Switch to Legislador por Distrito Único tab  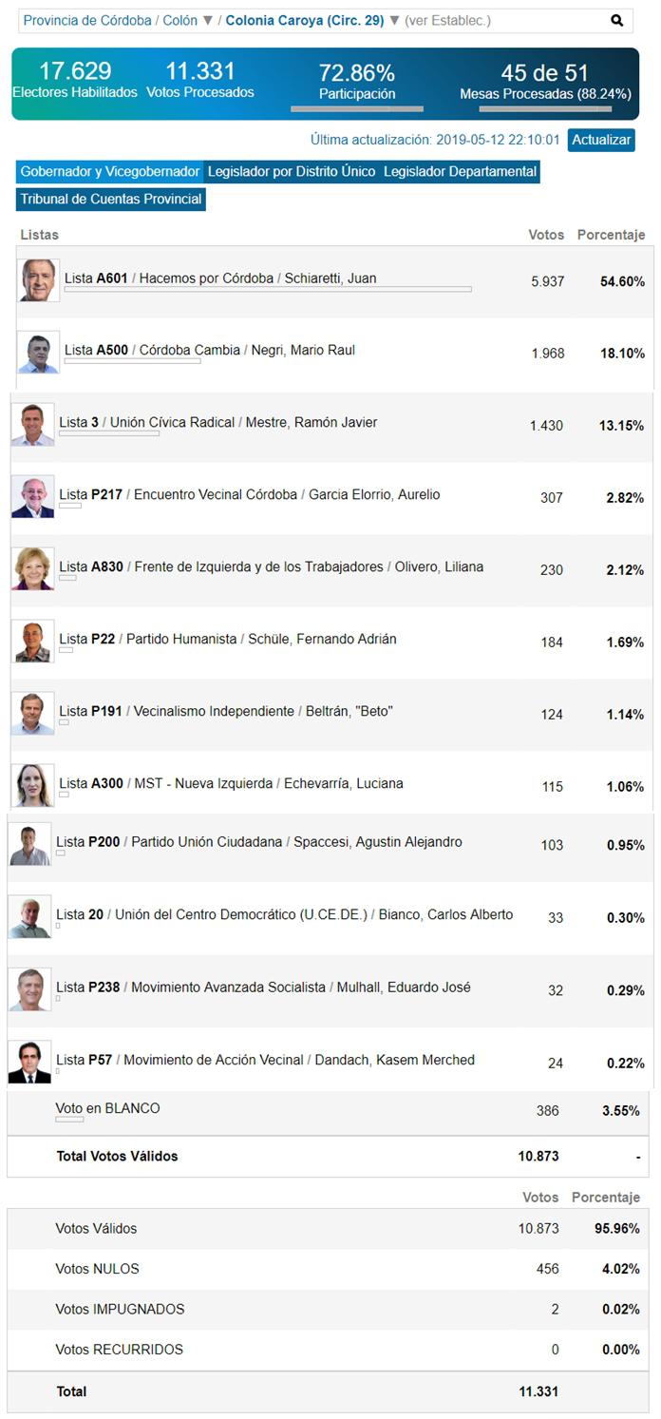click(292, 172)
